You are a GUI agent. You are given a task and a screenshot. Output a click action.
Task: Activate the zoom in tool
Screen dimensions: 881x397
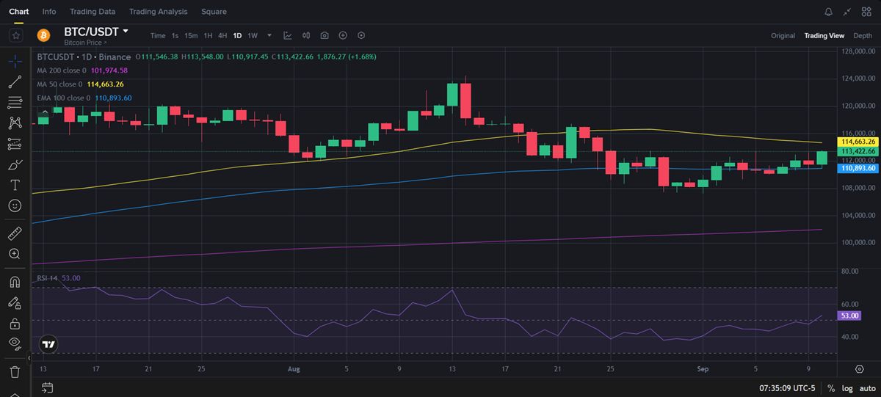(15, 254)
